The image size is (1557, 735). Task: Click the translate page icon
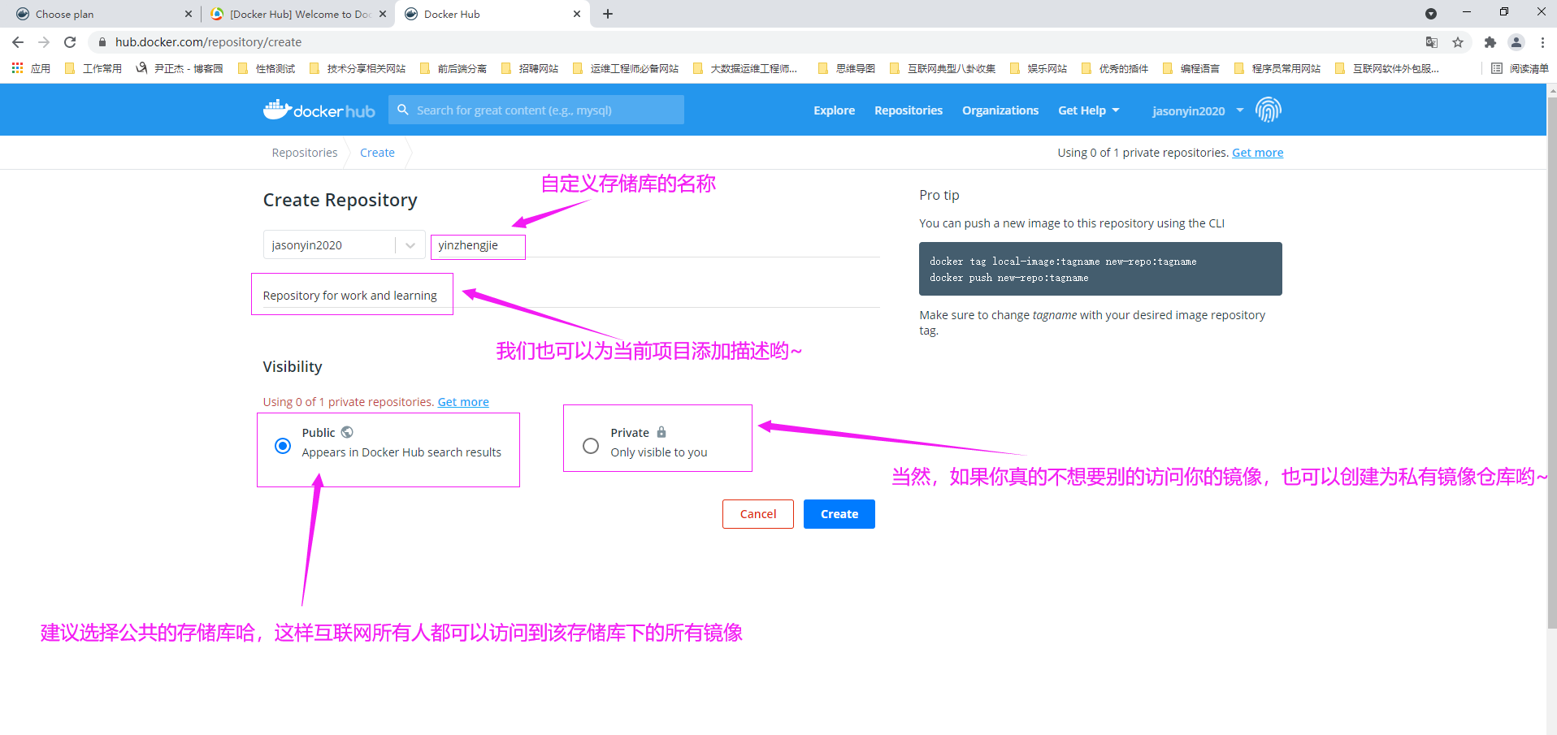[1431, 42]
